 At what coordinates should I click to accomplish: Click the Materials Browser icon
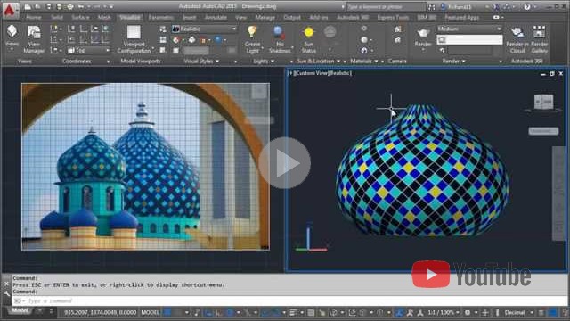pyautogui.click(x=364, y=29)
